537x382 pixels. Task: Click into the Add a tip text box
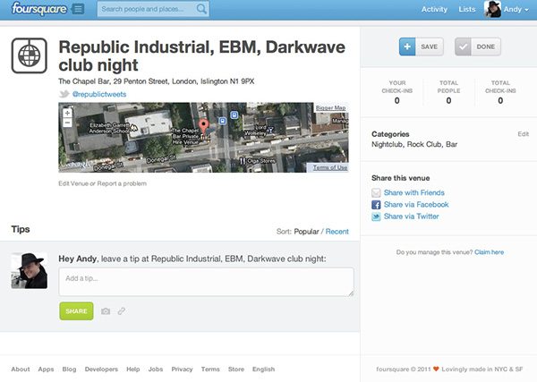click(x=206, y=282)
